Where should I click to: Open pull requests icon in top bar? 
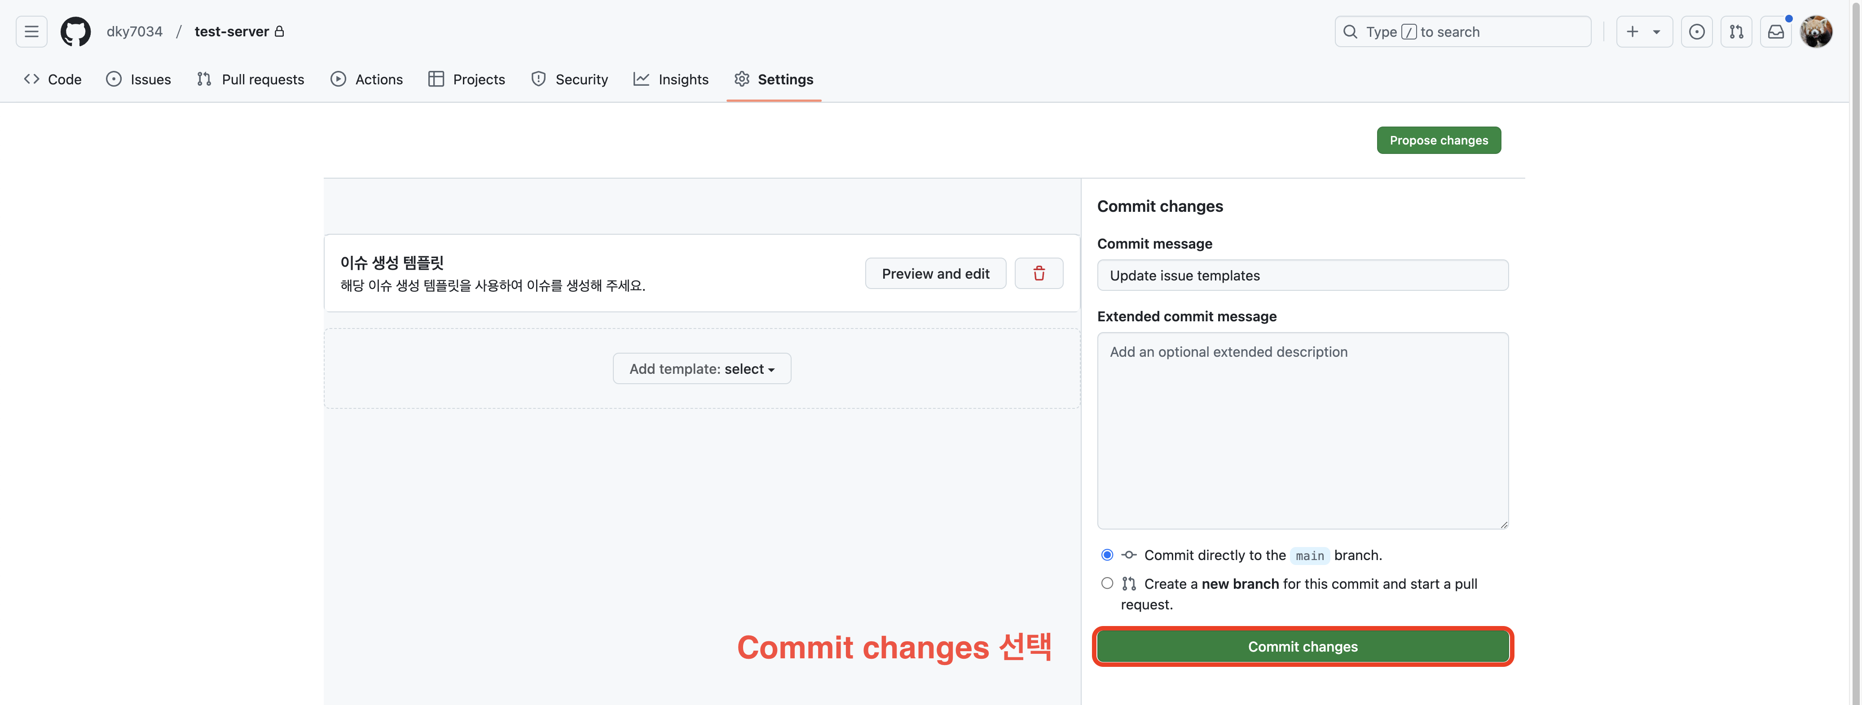pos(1735,32)
